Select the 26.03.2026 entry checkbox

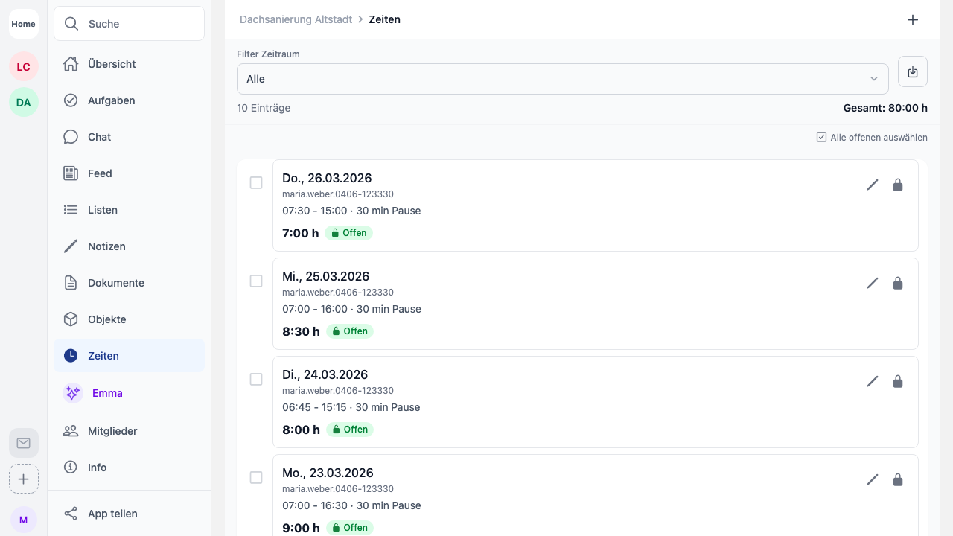[256, 183]
